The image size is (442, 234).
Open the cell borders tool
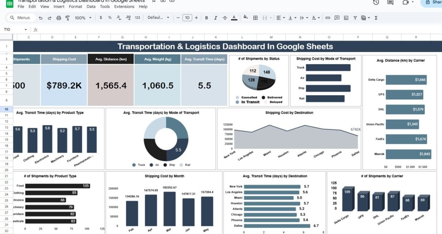point(255,17)
